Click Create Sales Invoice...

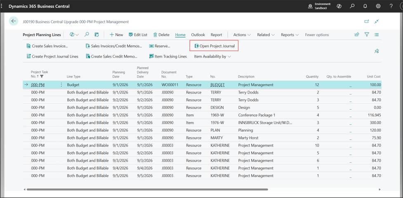(47, 46)
